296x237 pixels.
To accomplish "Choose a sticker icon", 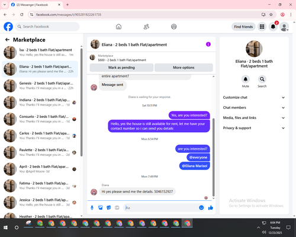I will coord(109,207).
